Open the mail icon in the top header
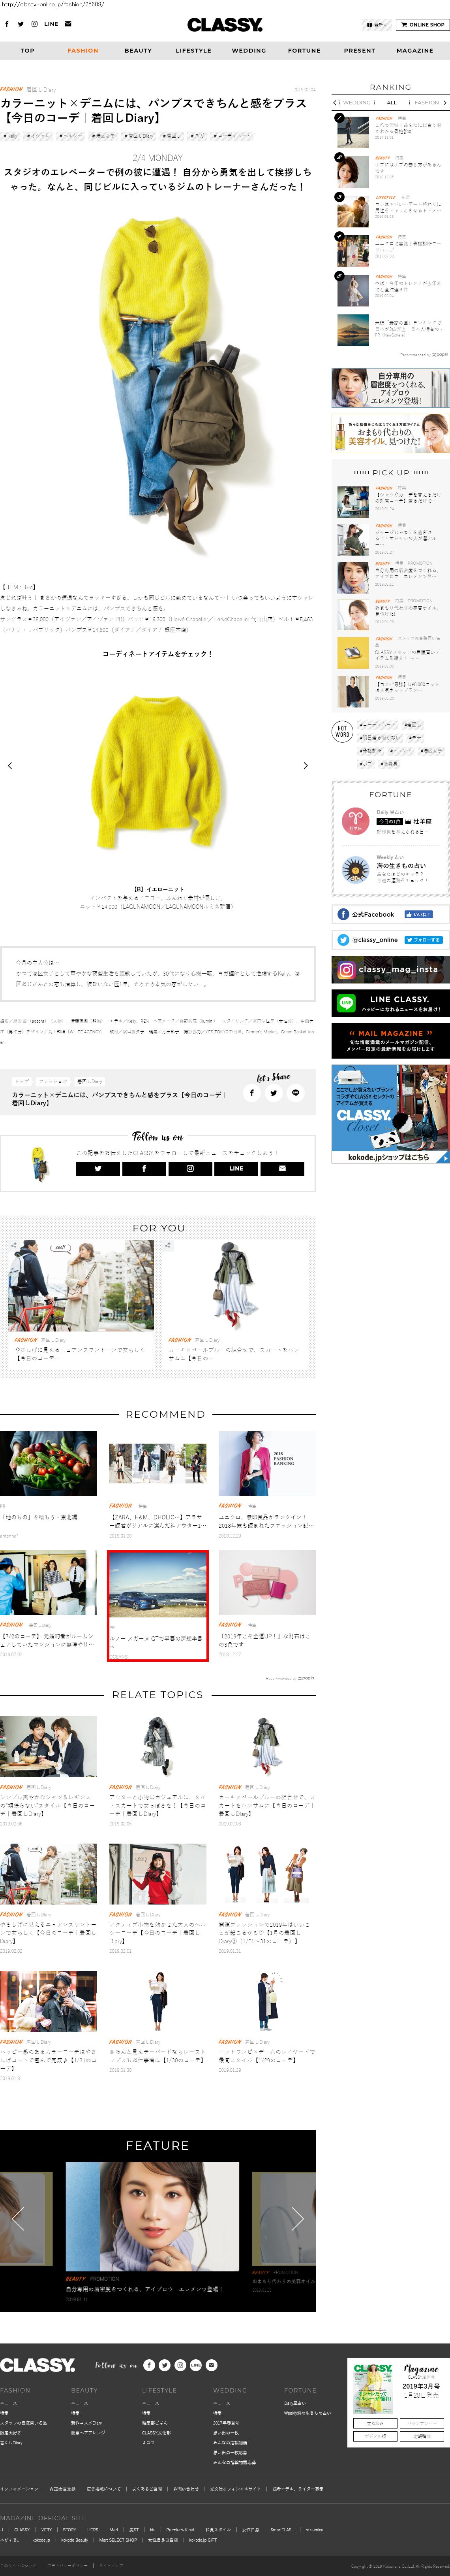450x2576 pixels. (x=68, y=24)
